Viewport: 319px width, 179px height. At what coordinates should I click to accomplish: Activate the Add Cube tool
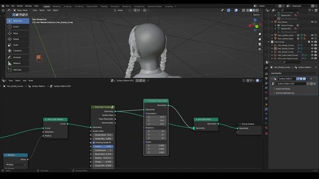pyautogui.click(x=18, y=70)
